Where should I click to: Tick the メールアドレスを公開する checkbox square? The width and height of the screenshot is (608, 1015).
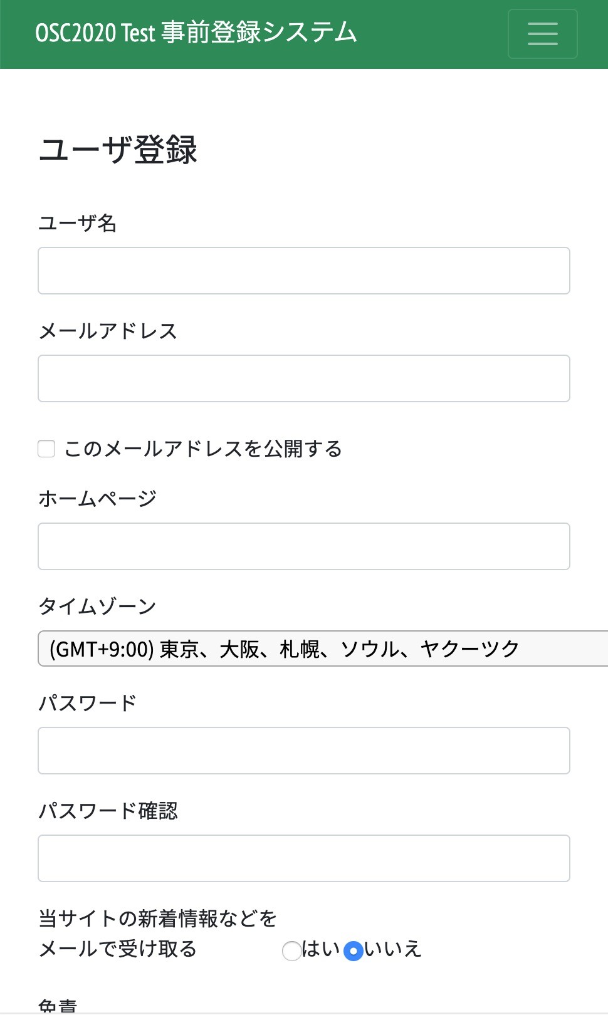coord(46,449)
